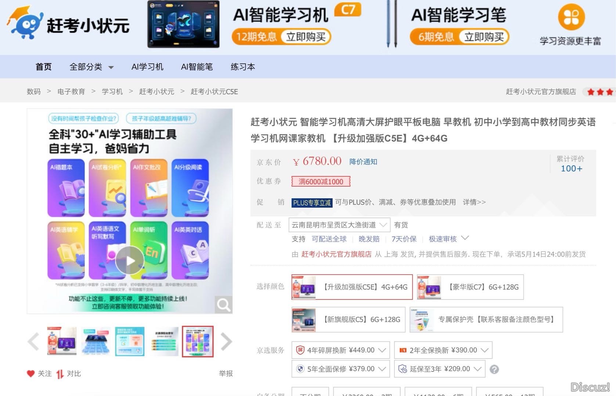Go to 首页 tab

[x=44, y=67]
